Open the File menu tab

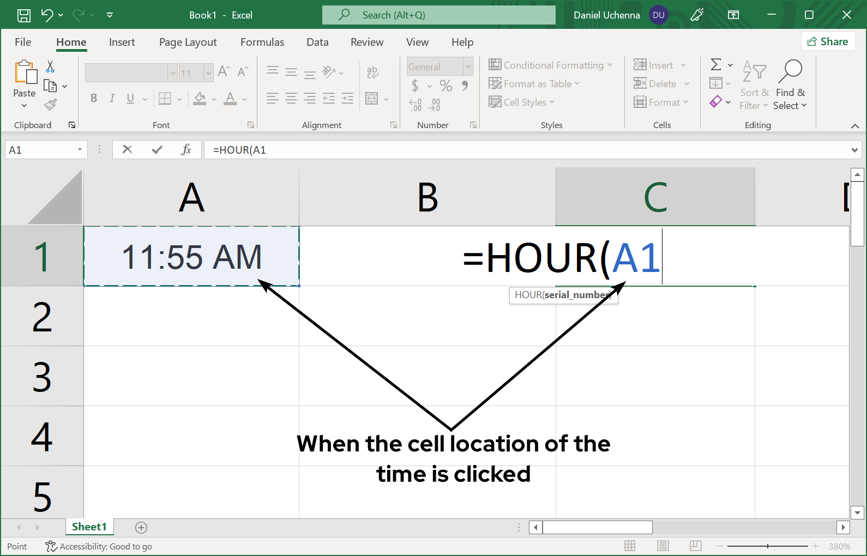coord(23,42)
